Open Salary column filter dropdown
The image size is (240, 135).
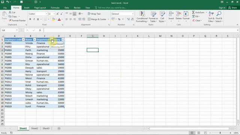pyautogui.click(x=63, y=40)
